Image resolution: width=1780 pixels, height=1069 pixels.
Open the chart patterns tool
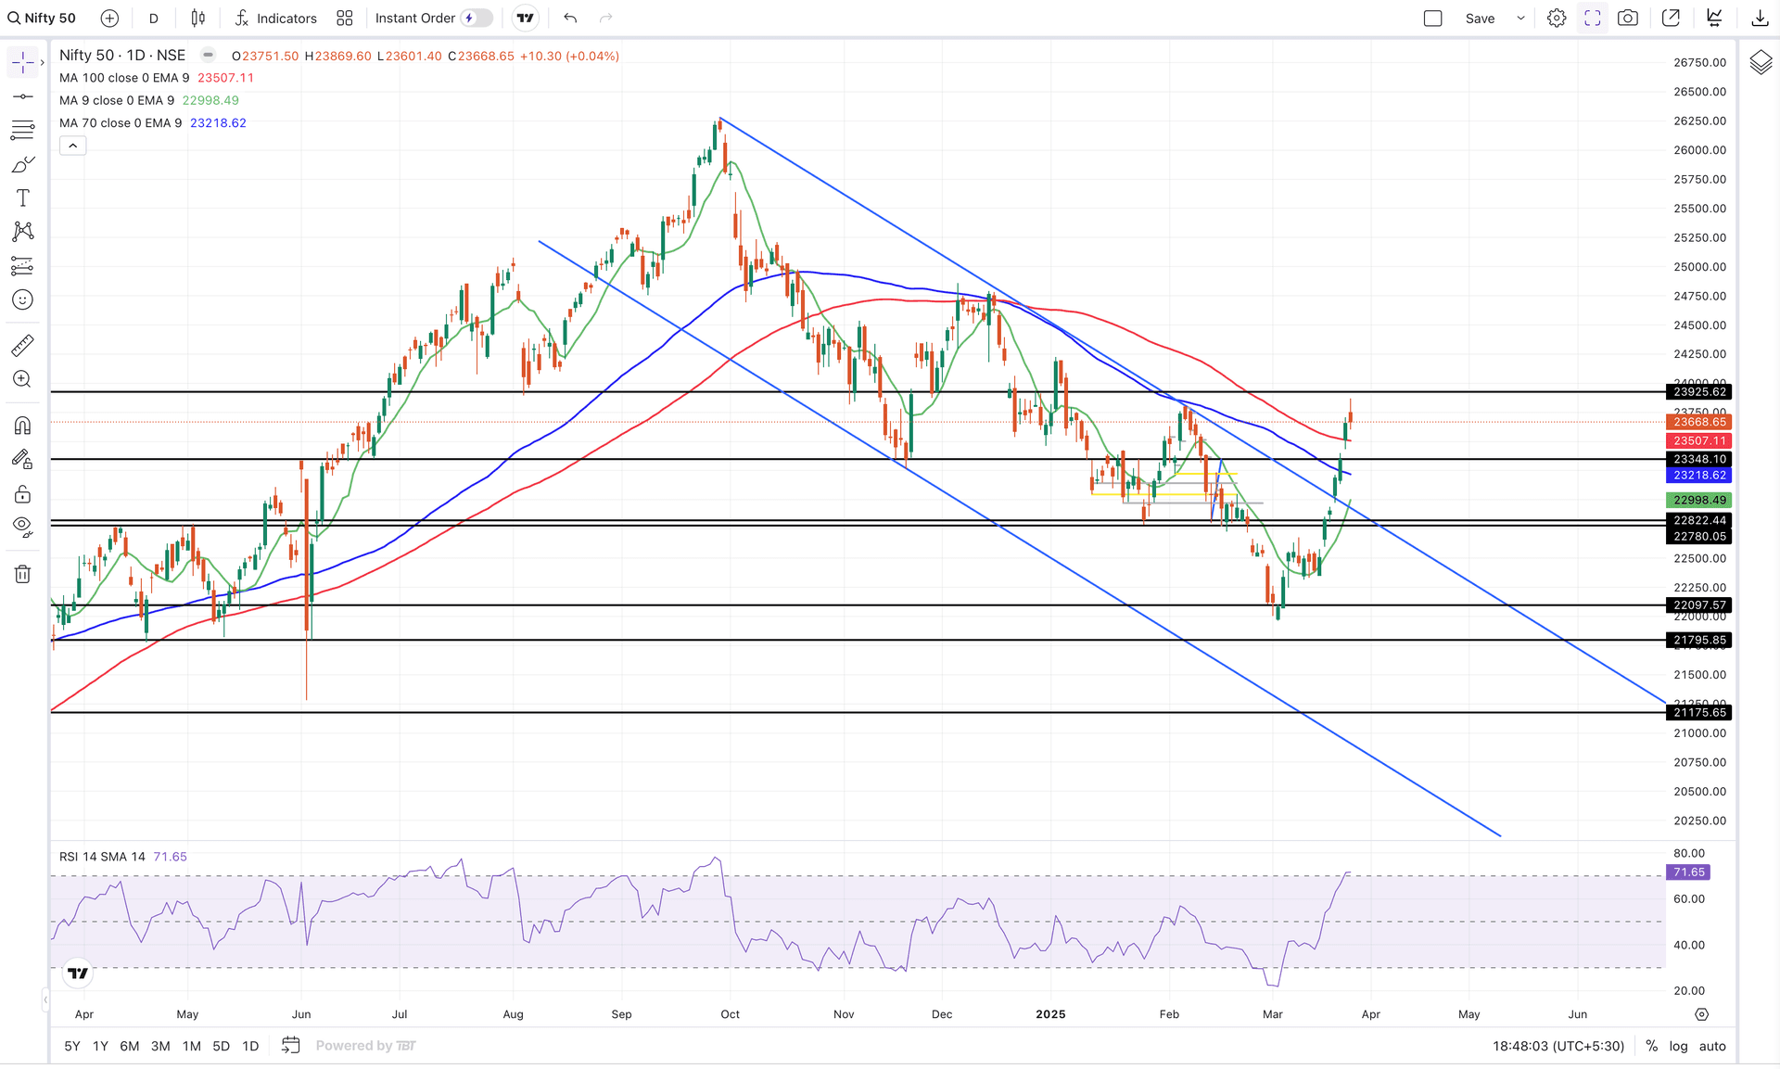click(x=22, y=232)
